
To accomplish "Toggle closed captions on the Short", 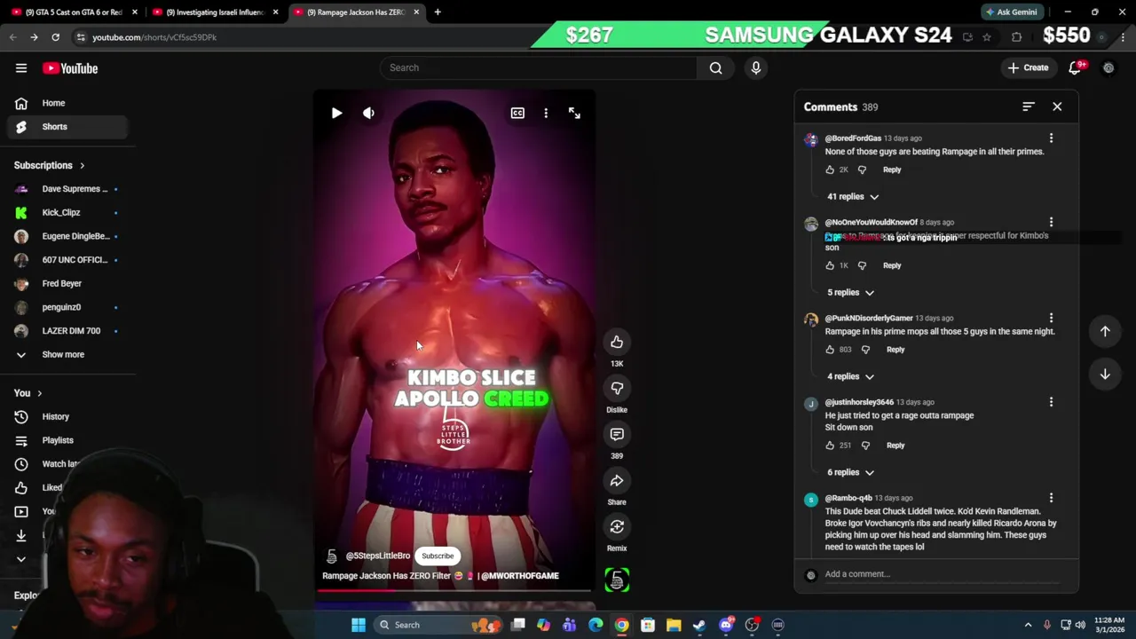I will coord(517,113).
